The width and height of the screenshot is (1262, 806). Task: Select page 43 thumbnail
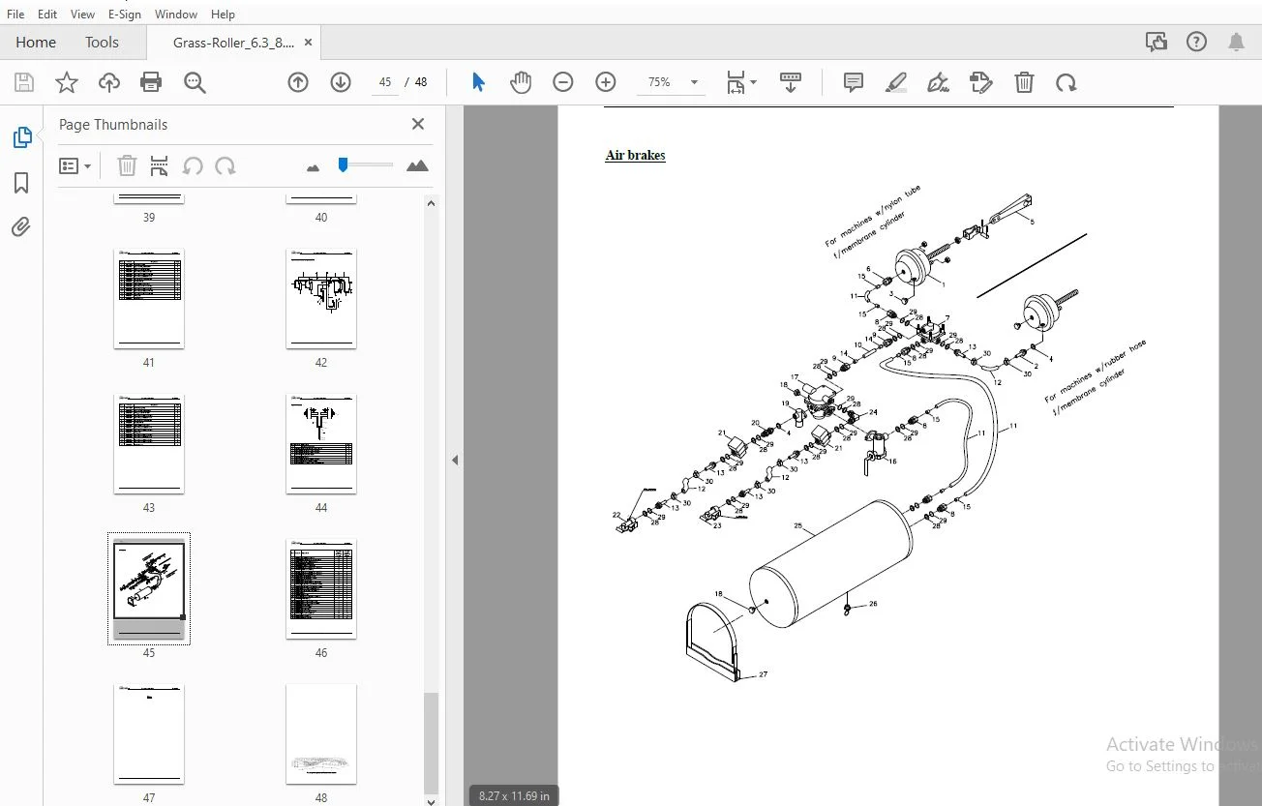[149, 444]
